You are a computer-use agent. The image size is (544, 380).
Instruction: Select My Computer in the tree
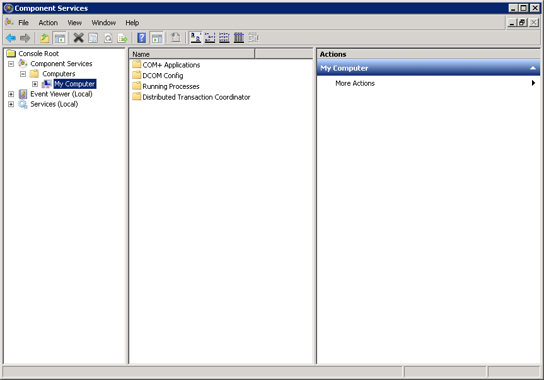click(74, 84)
